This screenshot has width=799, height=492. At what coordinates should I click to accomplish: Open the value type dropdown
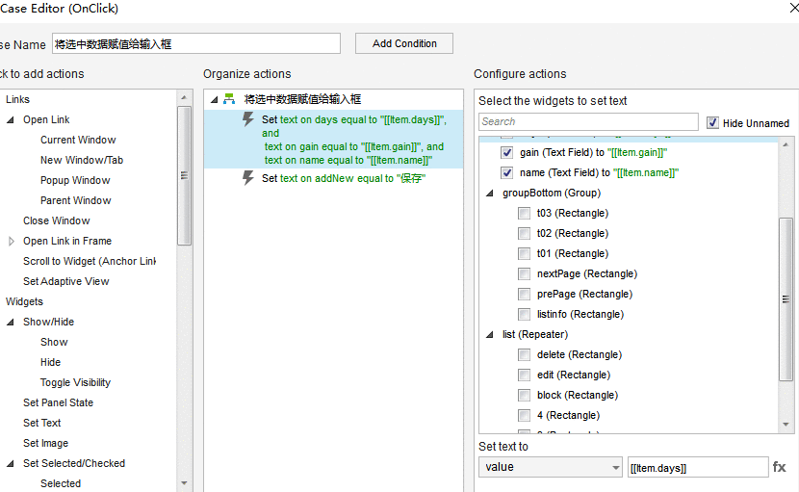(x=551, y=467)
